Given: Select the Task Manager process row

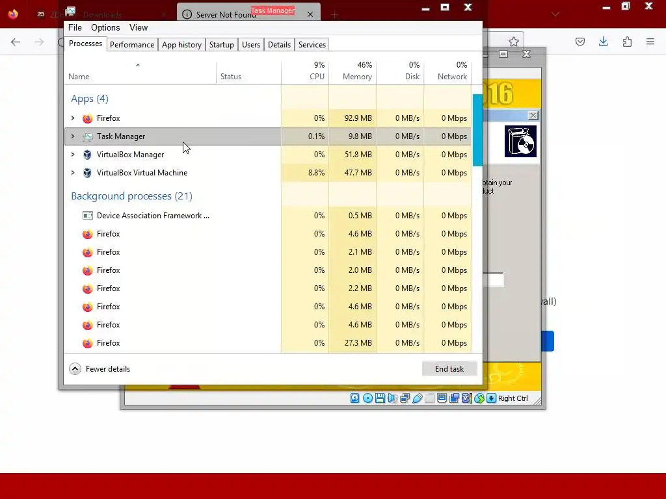Looking at the screenshot, I should 267,136.
